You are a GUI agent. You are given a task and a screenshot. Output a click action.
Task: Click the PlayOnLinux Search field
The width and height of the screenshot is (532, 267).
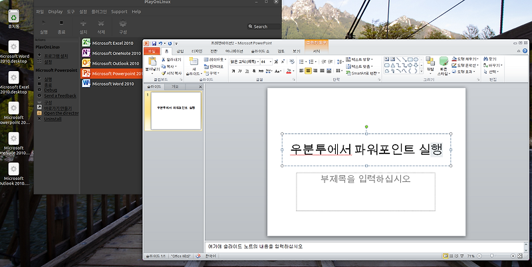coord(263,27)
